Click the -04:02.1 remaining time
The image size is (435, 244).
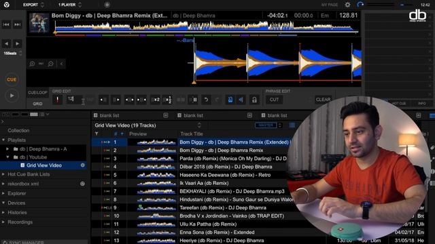(x=277, y=16)
